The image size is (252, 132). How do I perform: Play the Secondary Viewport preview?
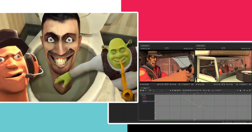pyautogui.click(x=225, y=85)
